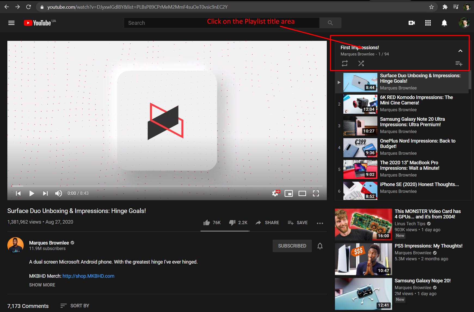Viewport: 474px width, 312px height.
Task: Bookmark this page with the star icon
Action: [431, 7]
